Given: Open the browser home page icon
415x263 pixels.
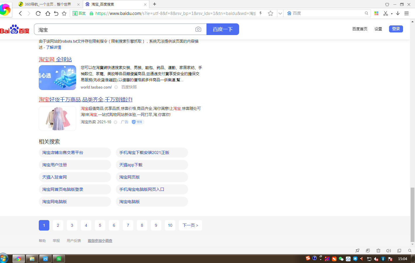Looking at the screenshot, I should [x=48, y=13].
